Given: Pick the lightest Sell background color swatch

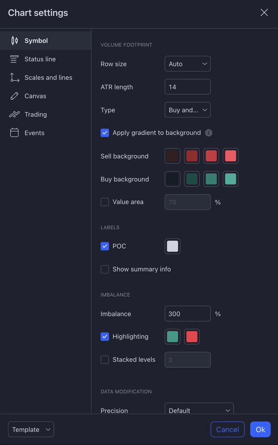Looking at the screenshot, I should coord(231,156).
